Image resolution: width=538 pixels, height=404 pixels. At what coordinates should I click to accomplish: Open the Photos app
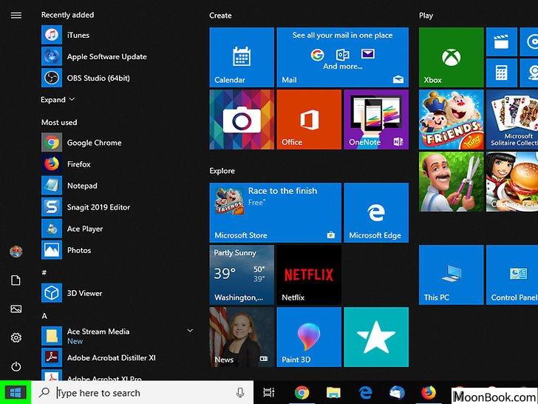(x=117, y=250)
